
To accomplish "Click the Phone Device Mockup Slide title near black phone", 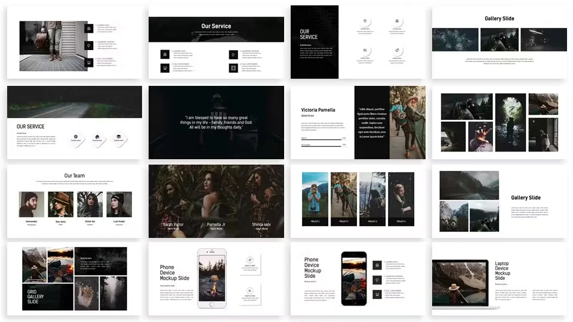I will [x=312, y=268].
